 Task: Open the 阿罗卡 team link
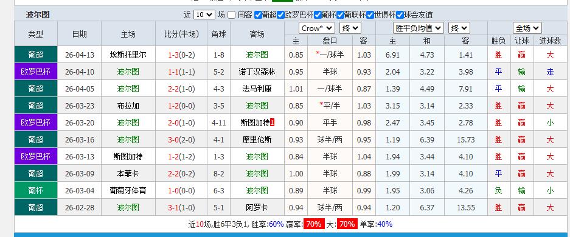point(257,208)
